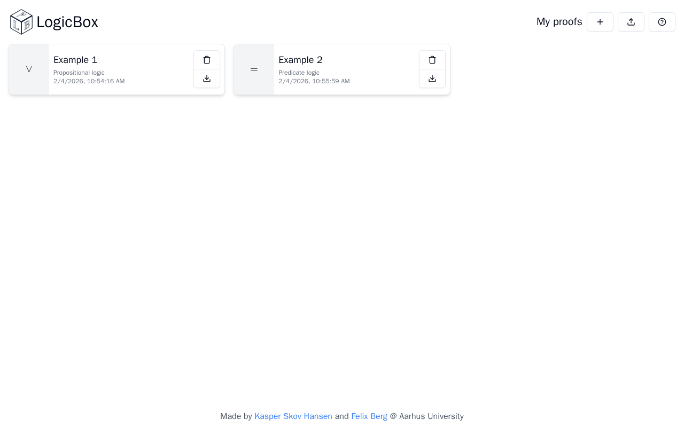Viewport: 684px width, 427px height.
Task: Click the LogicBox cube logo
Action: click(21, 22)
